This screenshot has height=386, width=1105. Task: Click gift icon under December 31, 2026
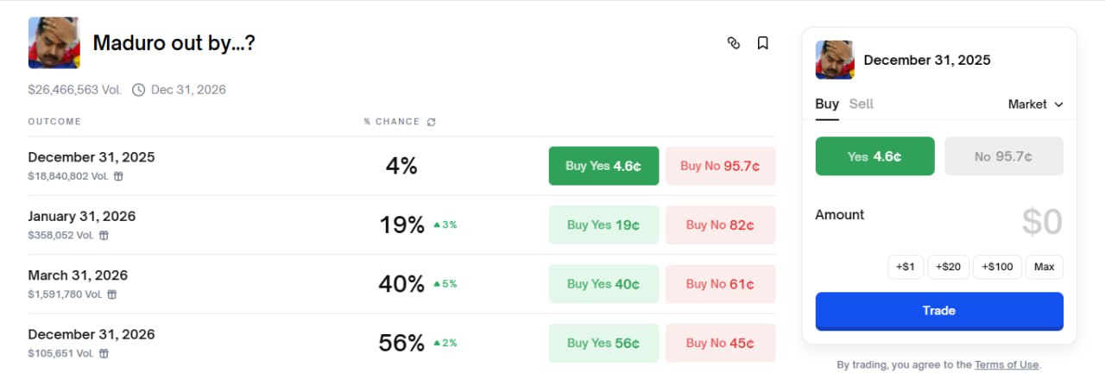[x=104, y=353]
